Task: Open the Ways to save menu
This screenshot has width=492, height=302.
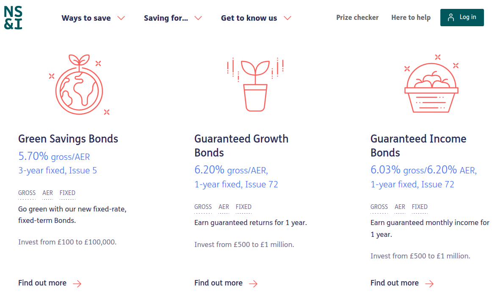Action: 86,18
